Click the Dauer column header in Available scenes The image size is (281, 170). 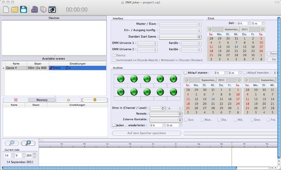pyautogui.click(x=38, y=64)
